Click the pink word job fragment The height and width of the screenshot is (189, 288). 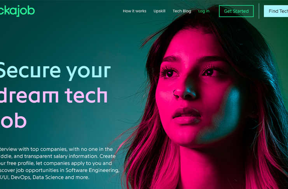[13, 120]
